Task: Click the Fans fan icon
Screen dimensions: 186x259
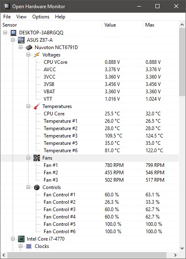Action: tap(37, 158)
